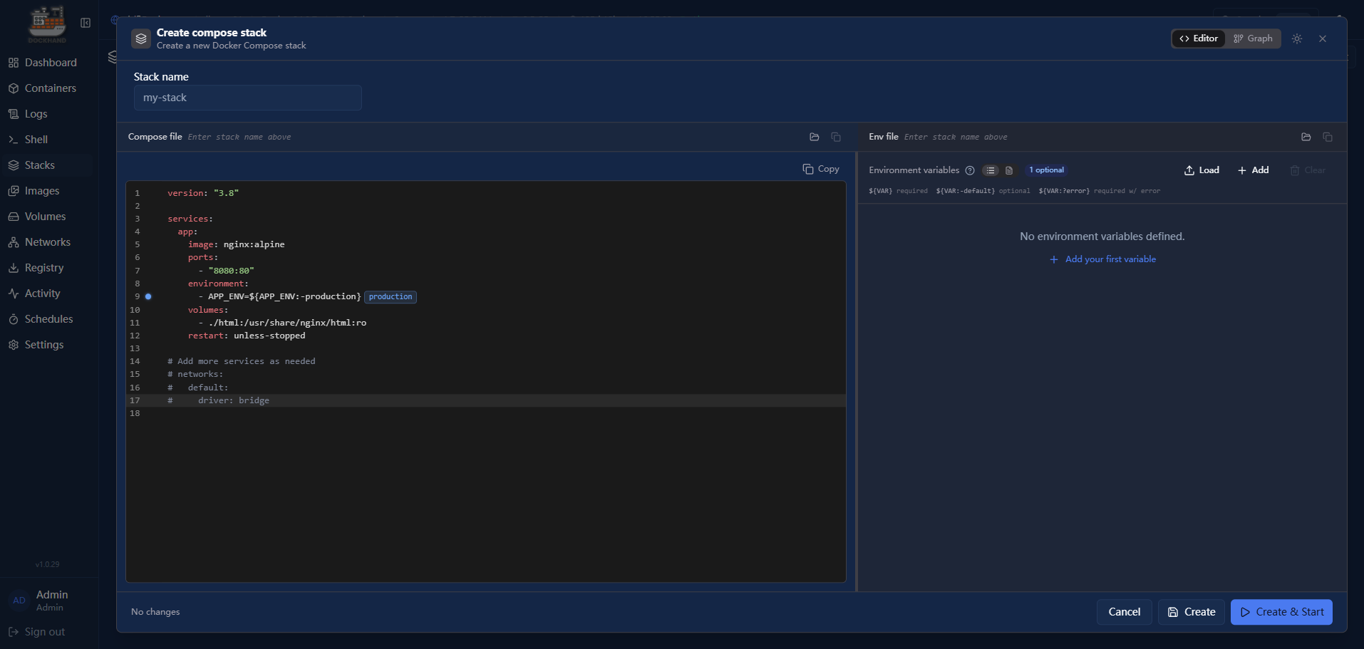Image resolution: width=1364 pixels, height=649 pixels.
Task: Click the production value hint on line 9
Action: (x=391, y=297)
